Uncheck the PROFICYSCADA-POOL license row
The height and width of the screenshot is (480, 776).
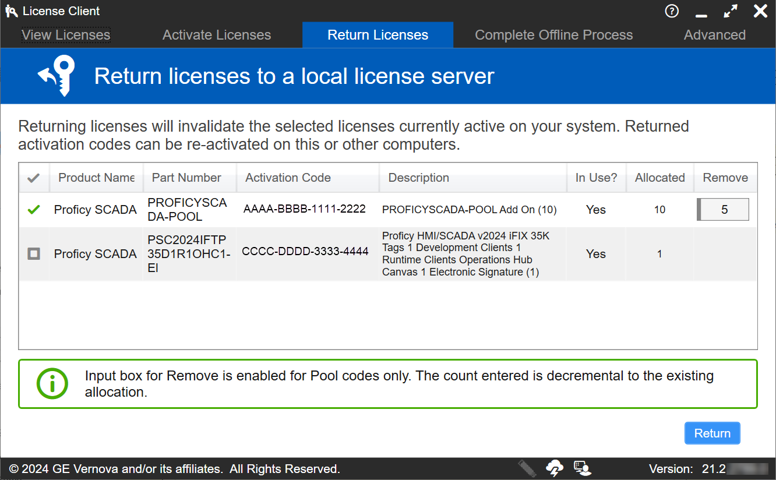(34, 210)
